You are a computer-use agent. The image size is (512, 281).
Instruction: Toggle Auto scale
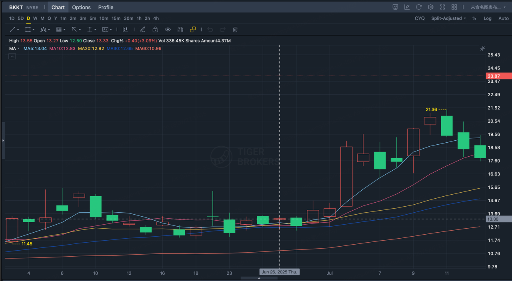(504, 18)
